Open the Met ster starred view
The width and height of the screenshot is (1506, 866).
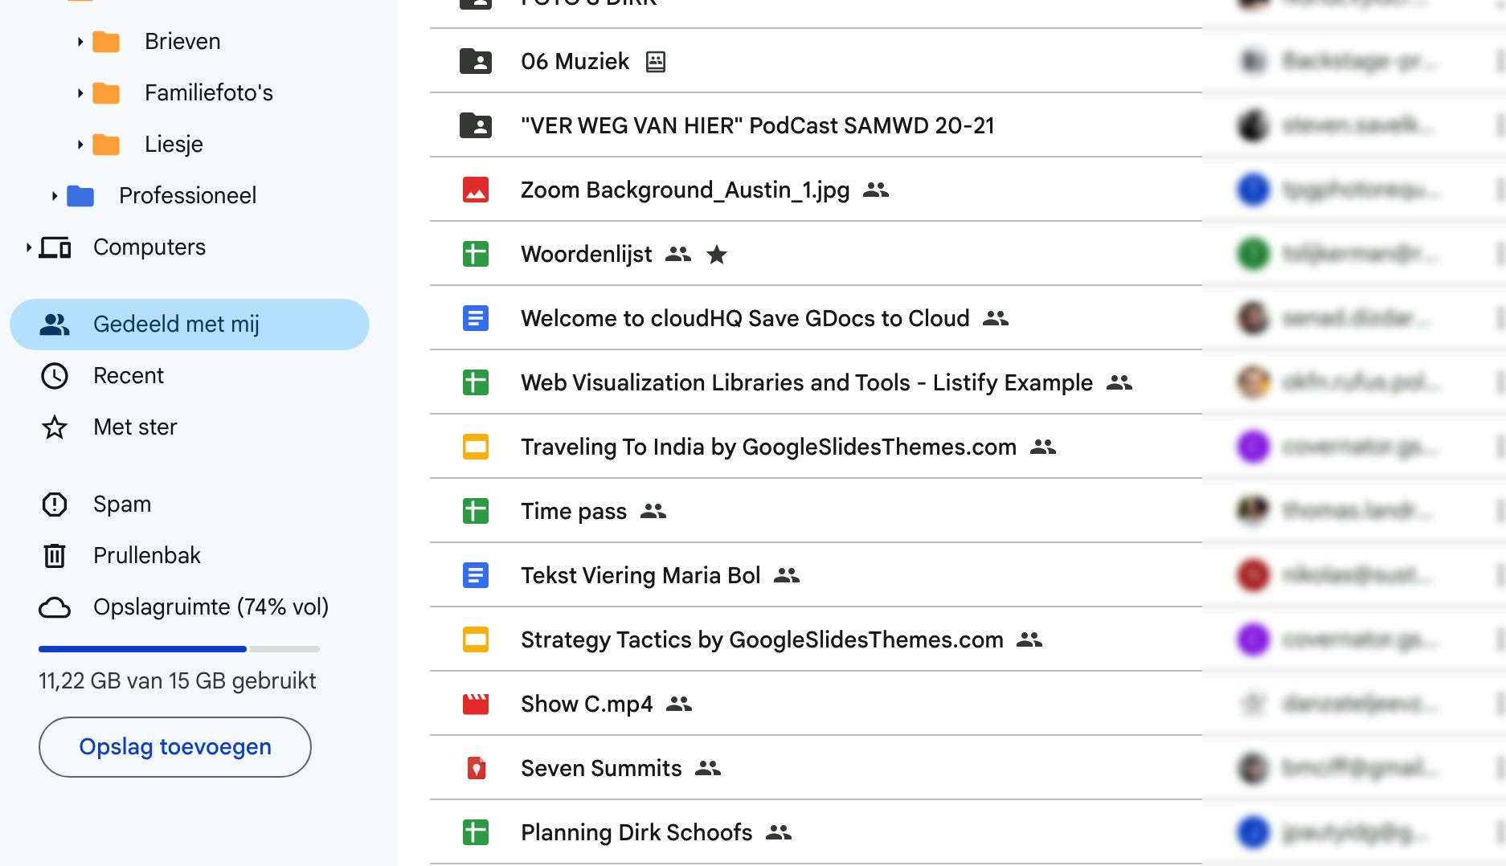pyautogui.click(x=134, y=427)
